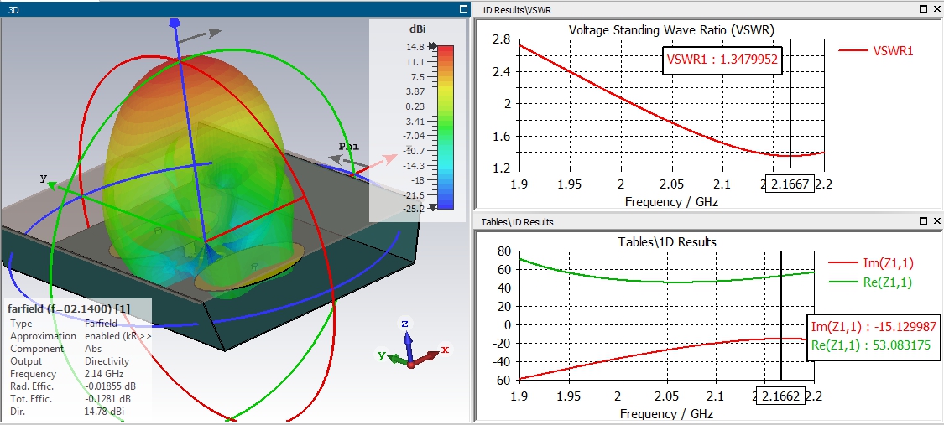Click the dBi color ramp bar

(445, 127)
